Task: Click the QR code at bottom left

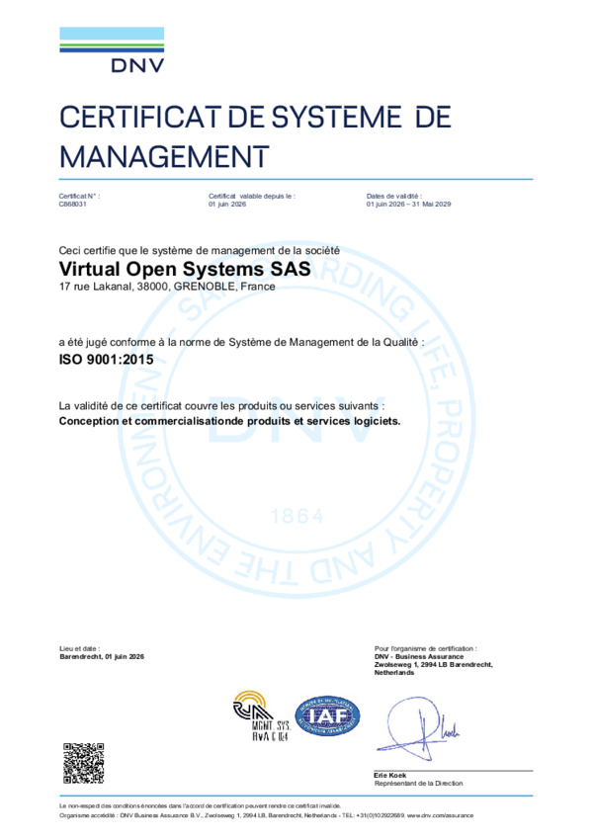Action: click(83, 763)
